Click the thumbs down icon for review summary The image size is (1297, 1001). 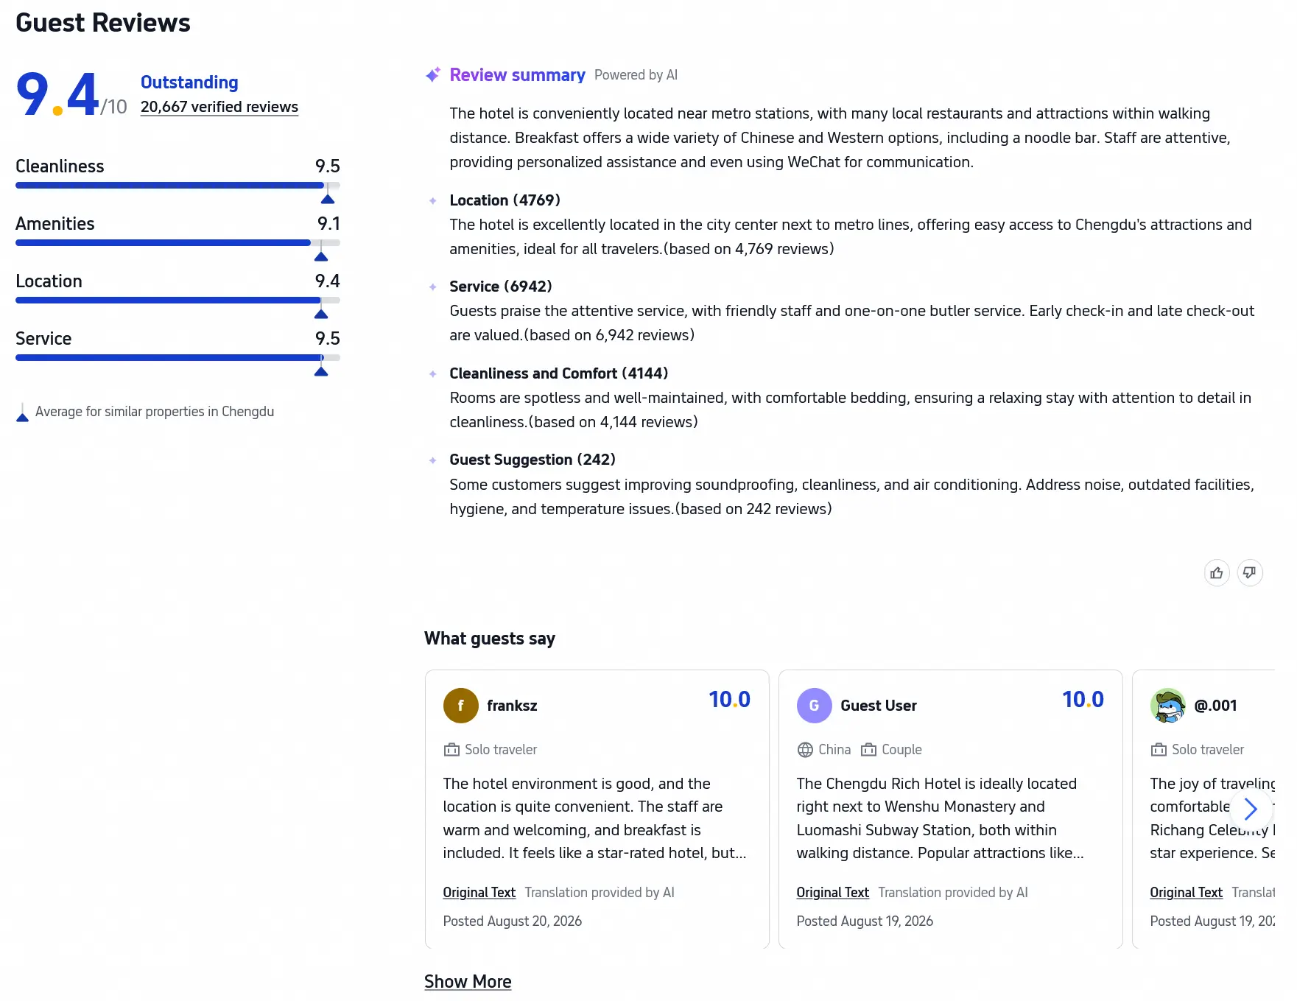pos(1250,573)
